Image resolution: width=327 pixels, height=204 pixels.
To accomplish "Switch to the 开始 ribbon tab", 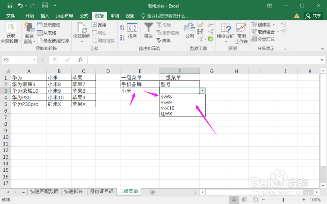I will point(29,16).
